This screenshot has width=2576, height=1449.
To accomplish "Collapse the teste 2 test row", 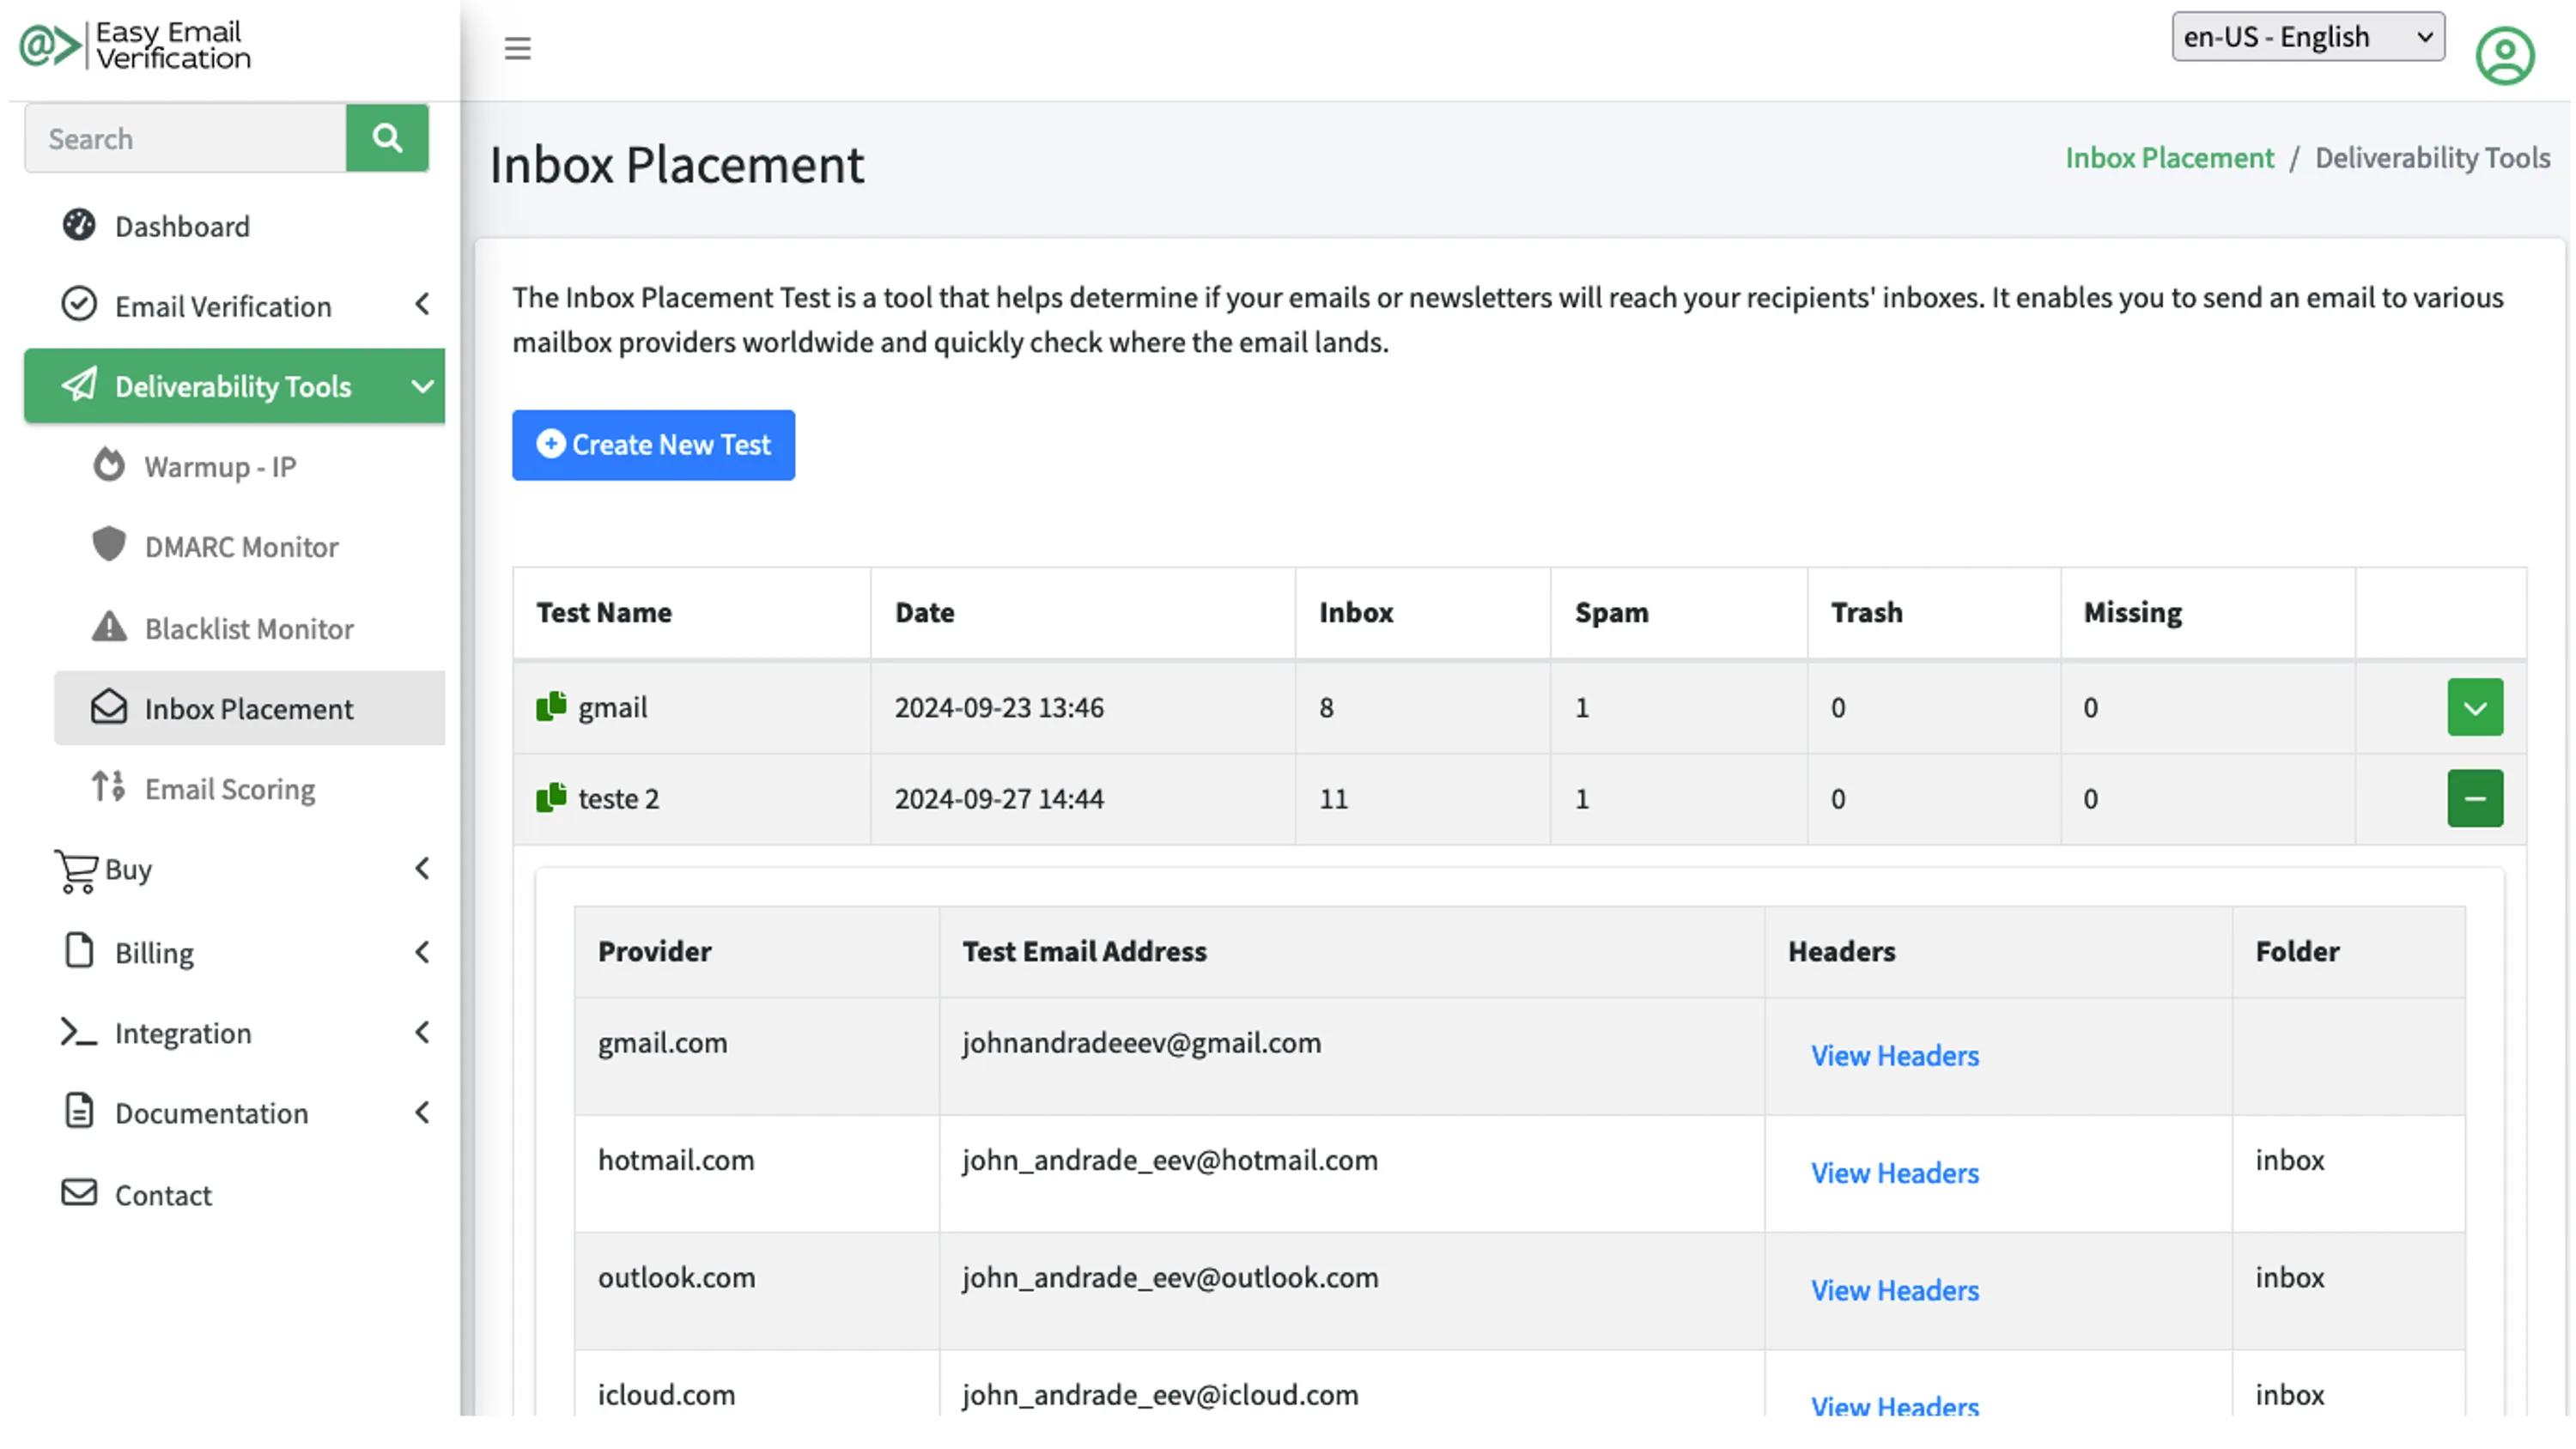I will point(2476,798).
